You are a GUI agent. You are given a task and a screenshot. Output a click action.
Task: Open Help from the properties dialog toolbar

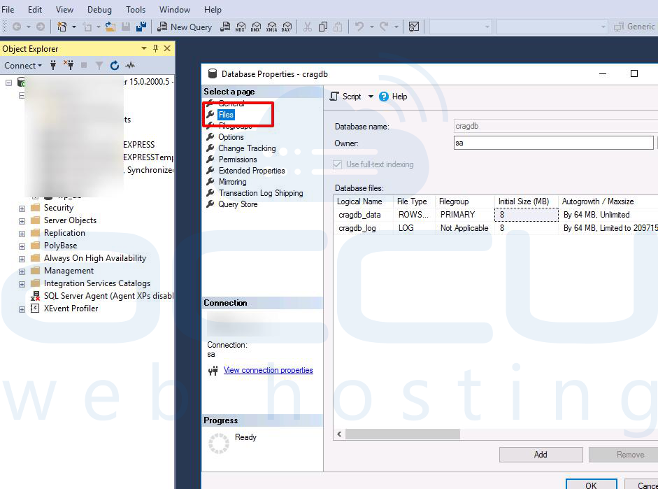tap(392, 97)
